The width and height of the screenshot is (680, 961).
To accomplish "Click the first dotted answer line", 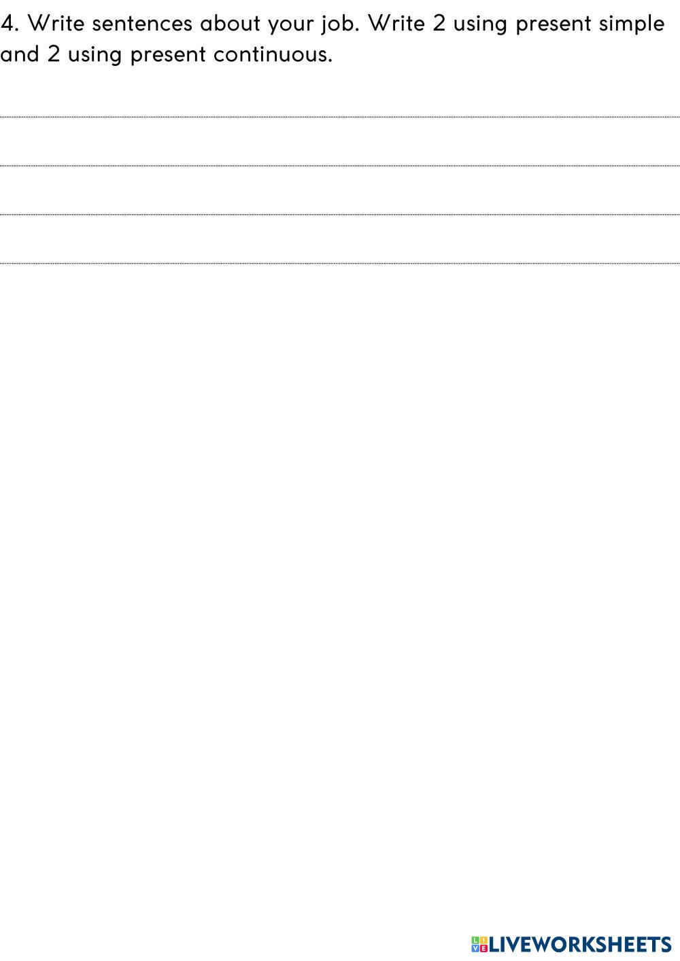I will pyautogui.click(x=340, y=117).
